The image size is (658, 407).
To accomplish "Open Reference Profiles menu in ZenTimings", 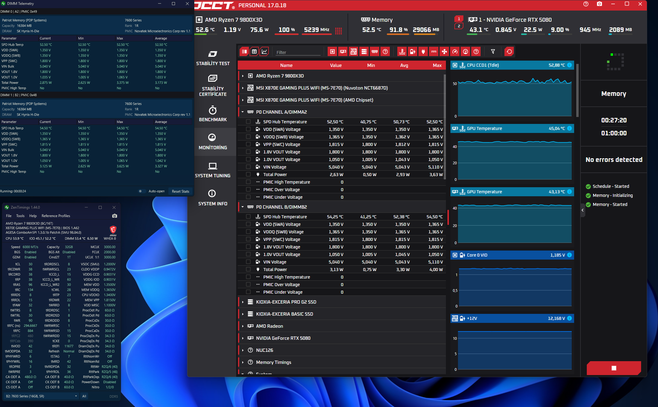I will [56, 216].
